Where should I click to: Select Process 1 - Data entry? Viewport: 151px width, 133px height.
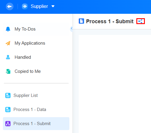pyautogui.click(x=36, y=110)
